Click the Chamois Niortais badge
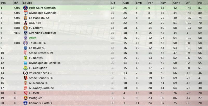This screenshot has width=208, height=106. click(x=25, y=103)
